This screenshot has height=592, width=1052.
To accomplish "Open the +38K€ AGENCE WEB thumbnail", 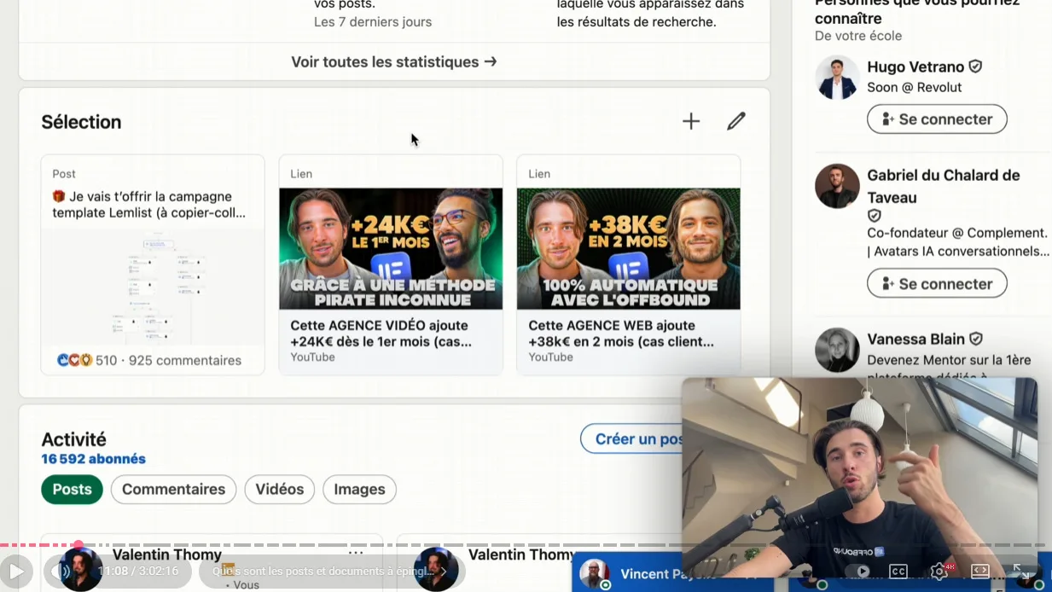I will click(x=629, y=248).
